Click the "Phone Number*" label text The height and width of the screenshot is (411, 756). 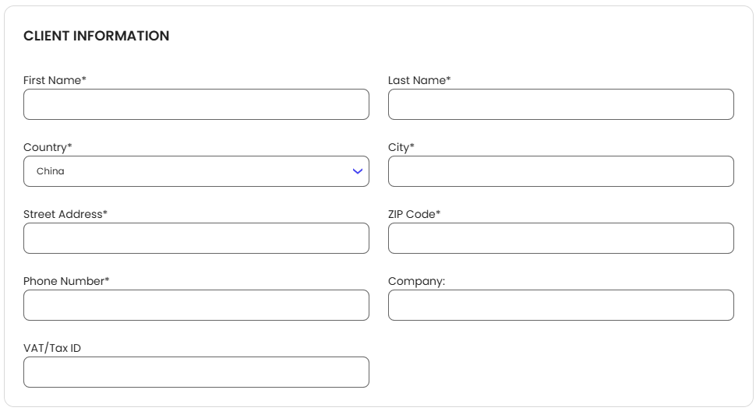(66, 281)
